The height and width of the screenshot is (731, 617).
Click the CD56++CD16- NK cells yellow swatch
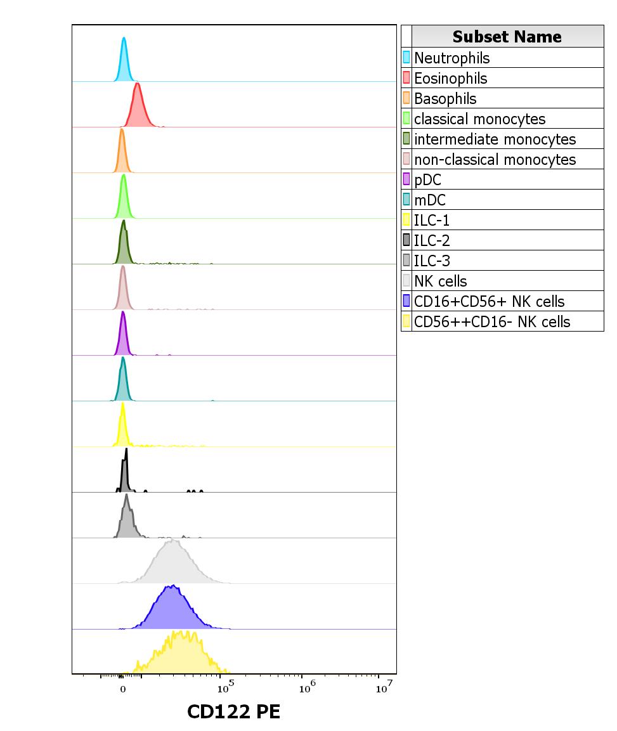click(406, 321)
